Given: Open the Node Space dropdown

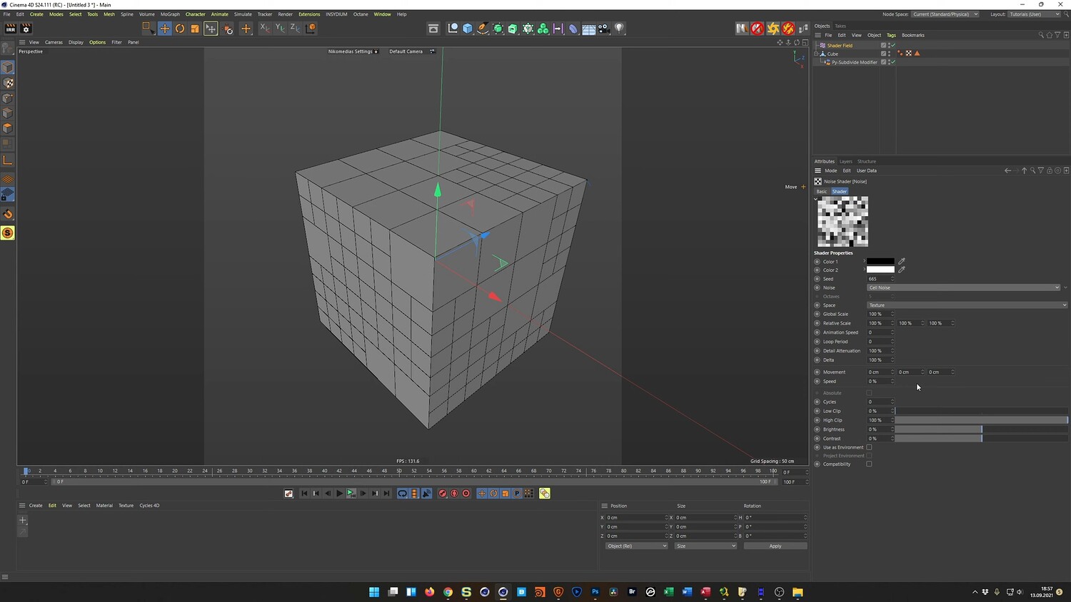Looking at the screenshot, I should [x=945, y=14].
